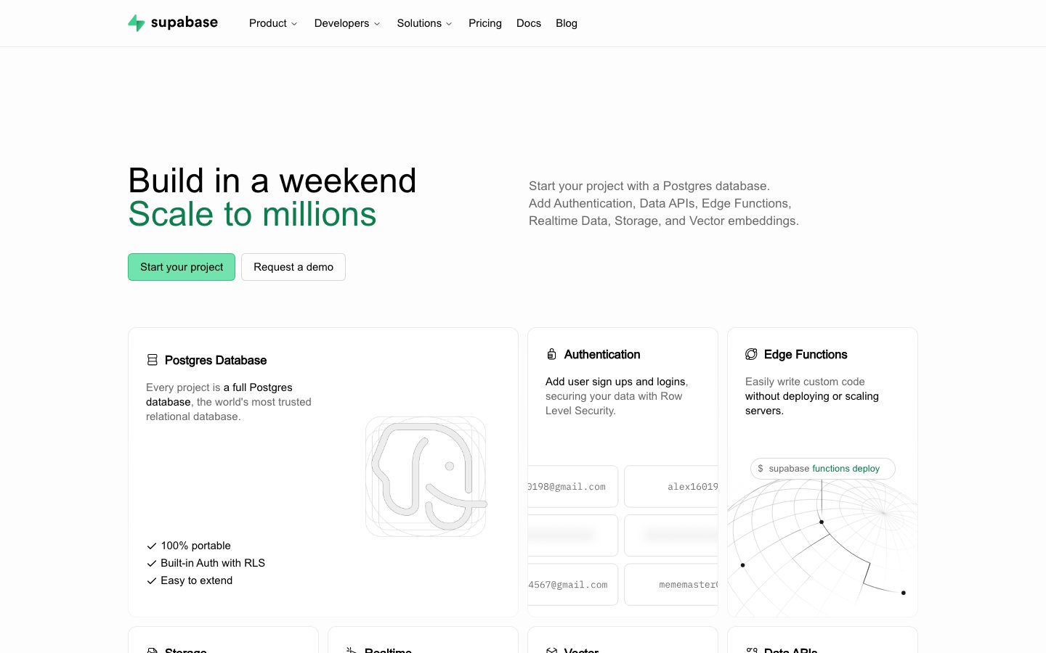
Task: Click the checkmark beside Built-in Auth with RLS
Action: coord(152,563)
